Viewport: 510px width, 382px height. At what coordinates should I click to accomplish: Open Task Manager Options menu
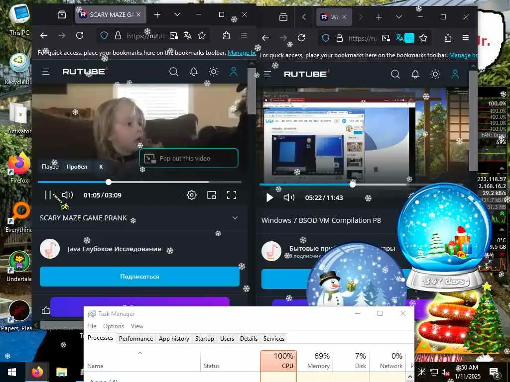pyautogui.click(x=114, y=326)
